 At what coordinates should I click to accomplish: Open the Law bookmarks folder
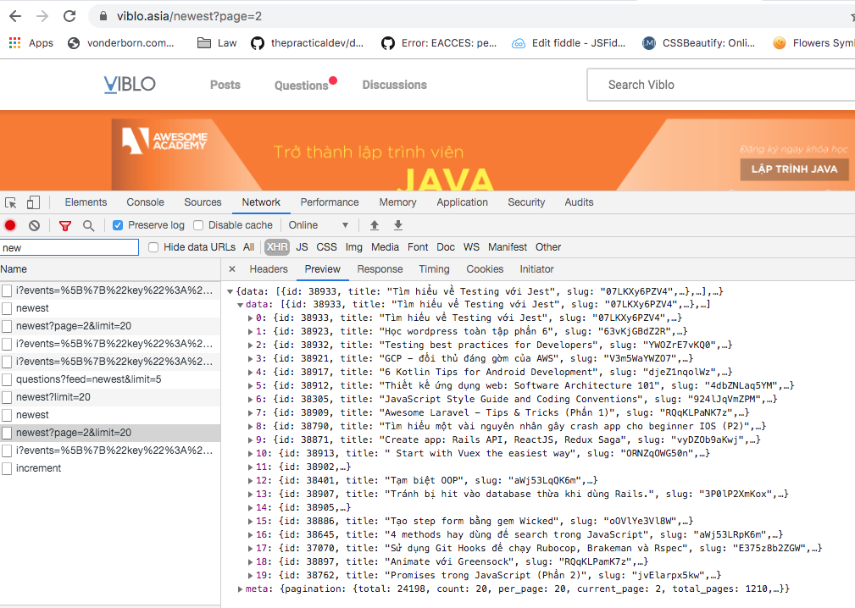click(217, 43)
